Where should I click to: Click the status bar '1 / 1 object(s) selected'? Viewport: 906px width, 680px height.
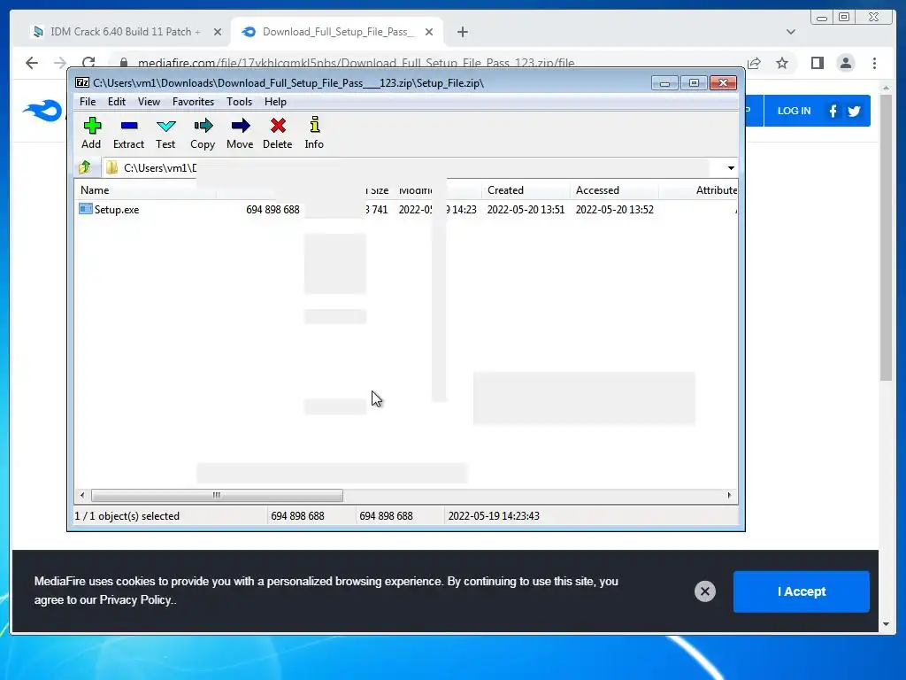[x=127, y=516]
